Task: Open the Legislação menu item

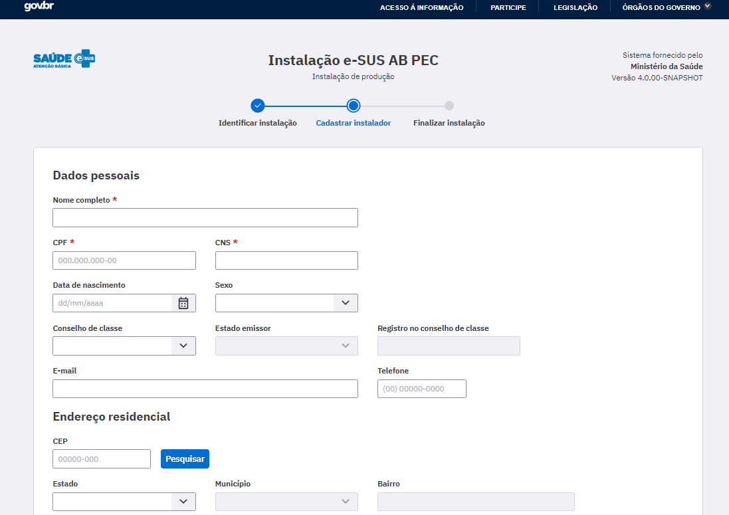Action: coord(575,7)
